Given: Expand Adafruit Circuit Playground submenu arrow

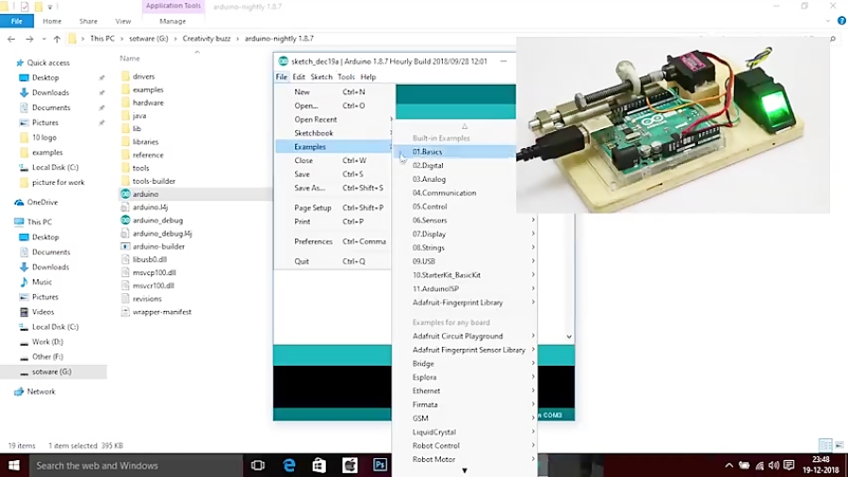Looking at the screenshot, I should pyautogui.click(x=533, y=336).
